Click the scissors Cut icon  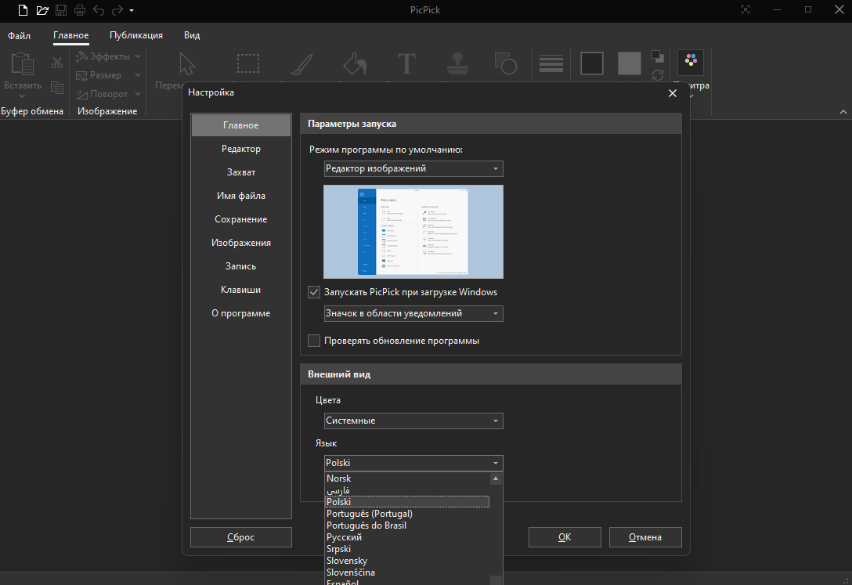(x=57, y=63)
